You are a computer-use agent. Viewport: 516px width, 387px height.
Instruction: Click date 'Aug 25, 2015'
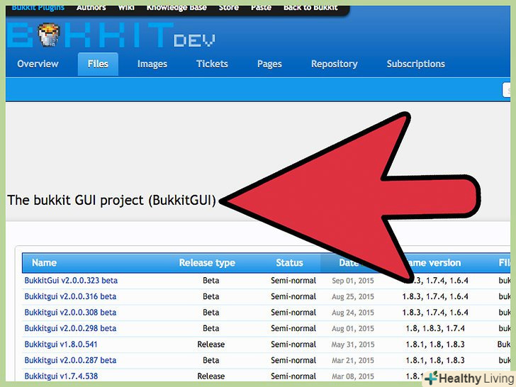tap(353, 296)
